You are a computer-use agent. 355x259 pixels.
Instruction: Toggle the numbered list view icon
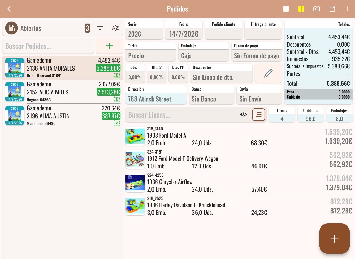(259, 114)
